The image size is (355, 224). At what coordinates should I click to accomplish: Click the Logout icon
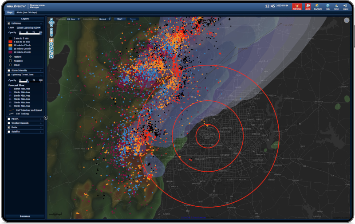(x=345, y=6)
